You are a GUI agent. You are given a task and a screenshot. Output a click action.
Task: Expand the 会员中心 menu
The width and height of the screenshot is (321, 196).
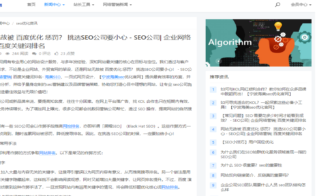pyautogui.click(x=301, y=5)
